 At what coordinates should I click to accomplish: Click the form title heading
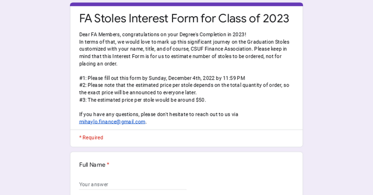(x=184, y=19)
